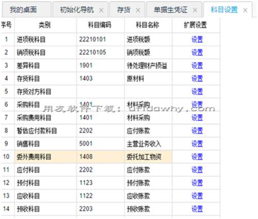Click the 应收账款 name cell
This screenshot has height=219, width=258.
click(148, 196)
